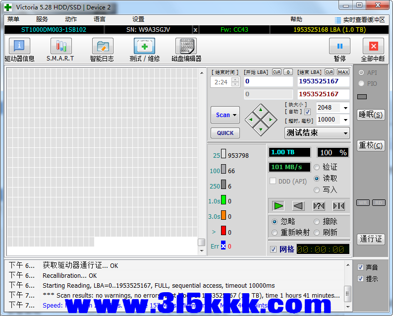
Task: Enable the DDD (API) checkbox
Action: [273, 181]
